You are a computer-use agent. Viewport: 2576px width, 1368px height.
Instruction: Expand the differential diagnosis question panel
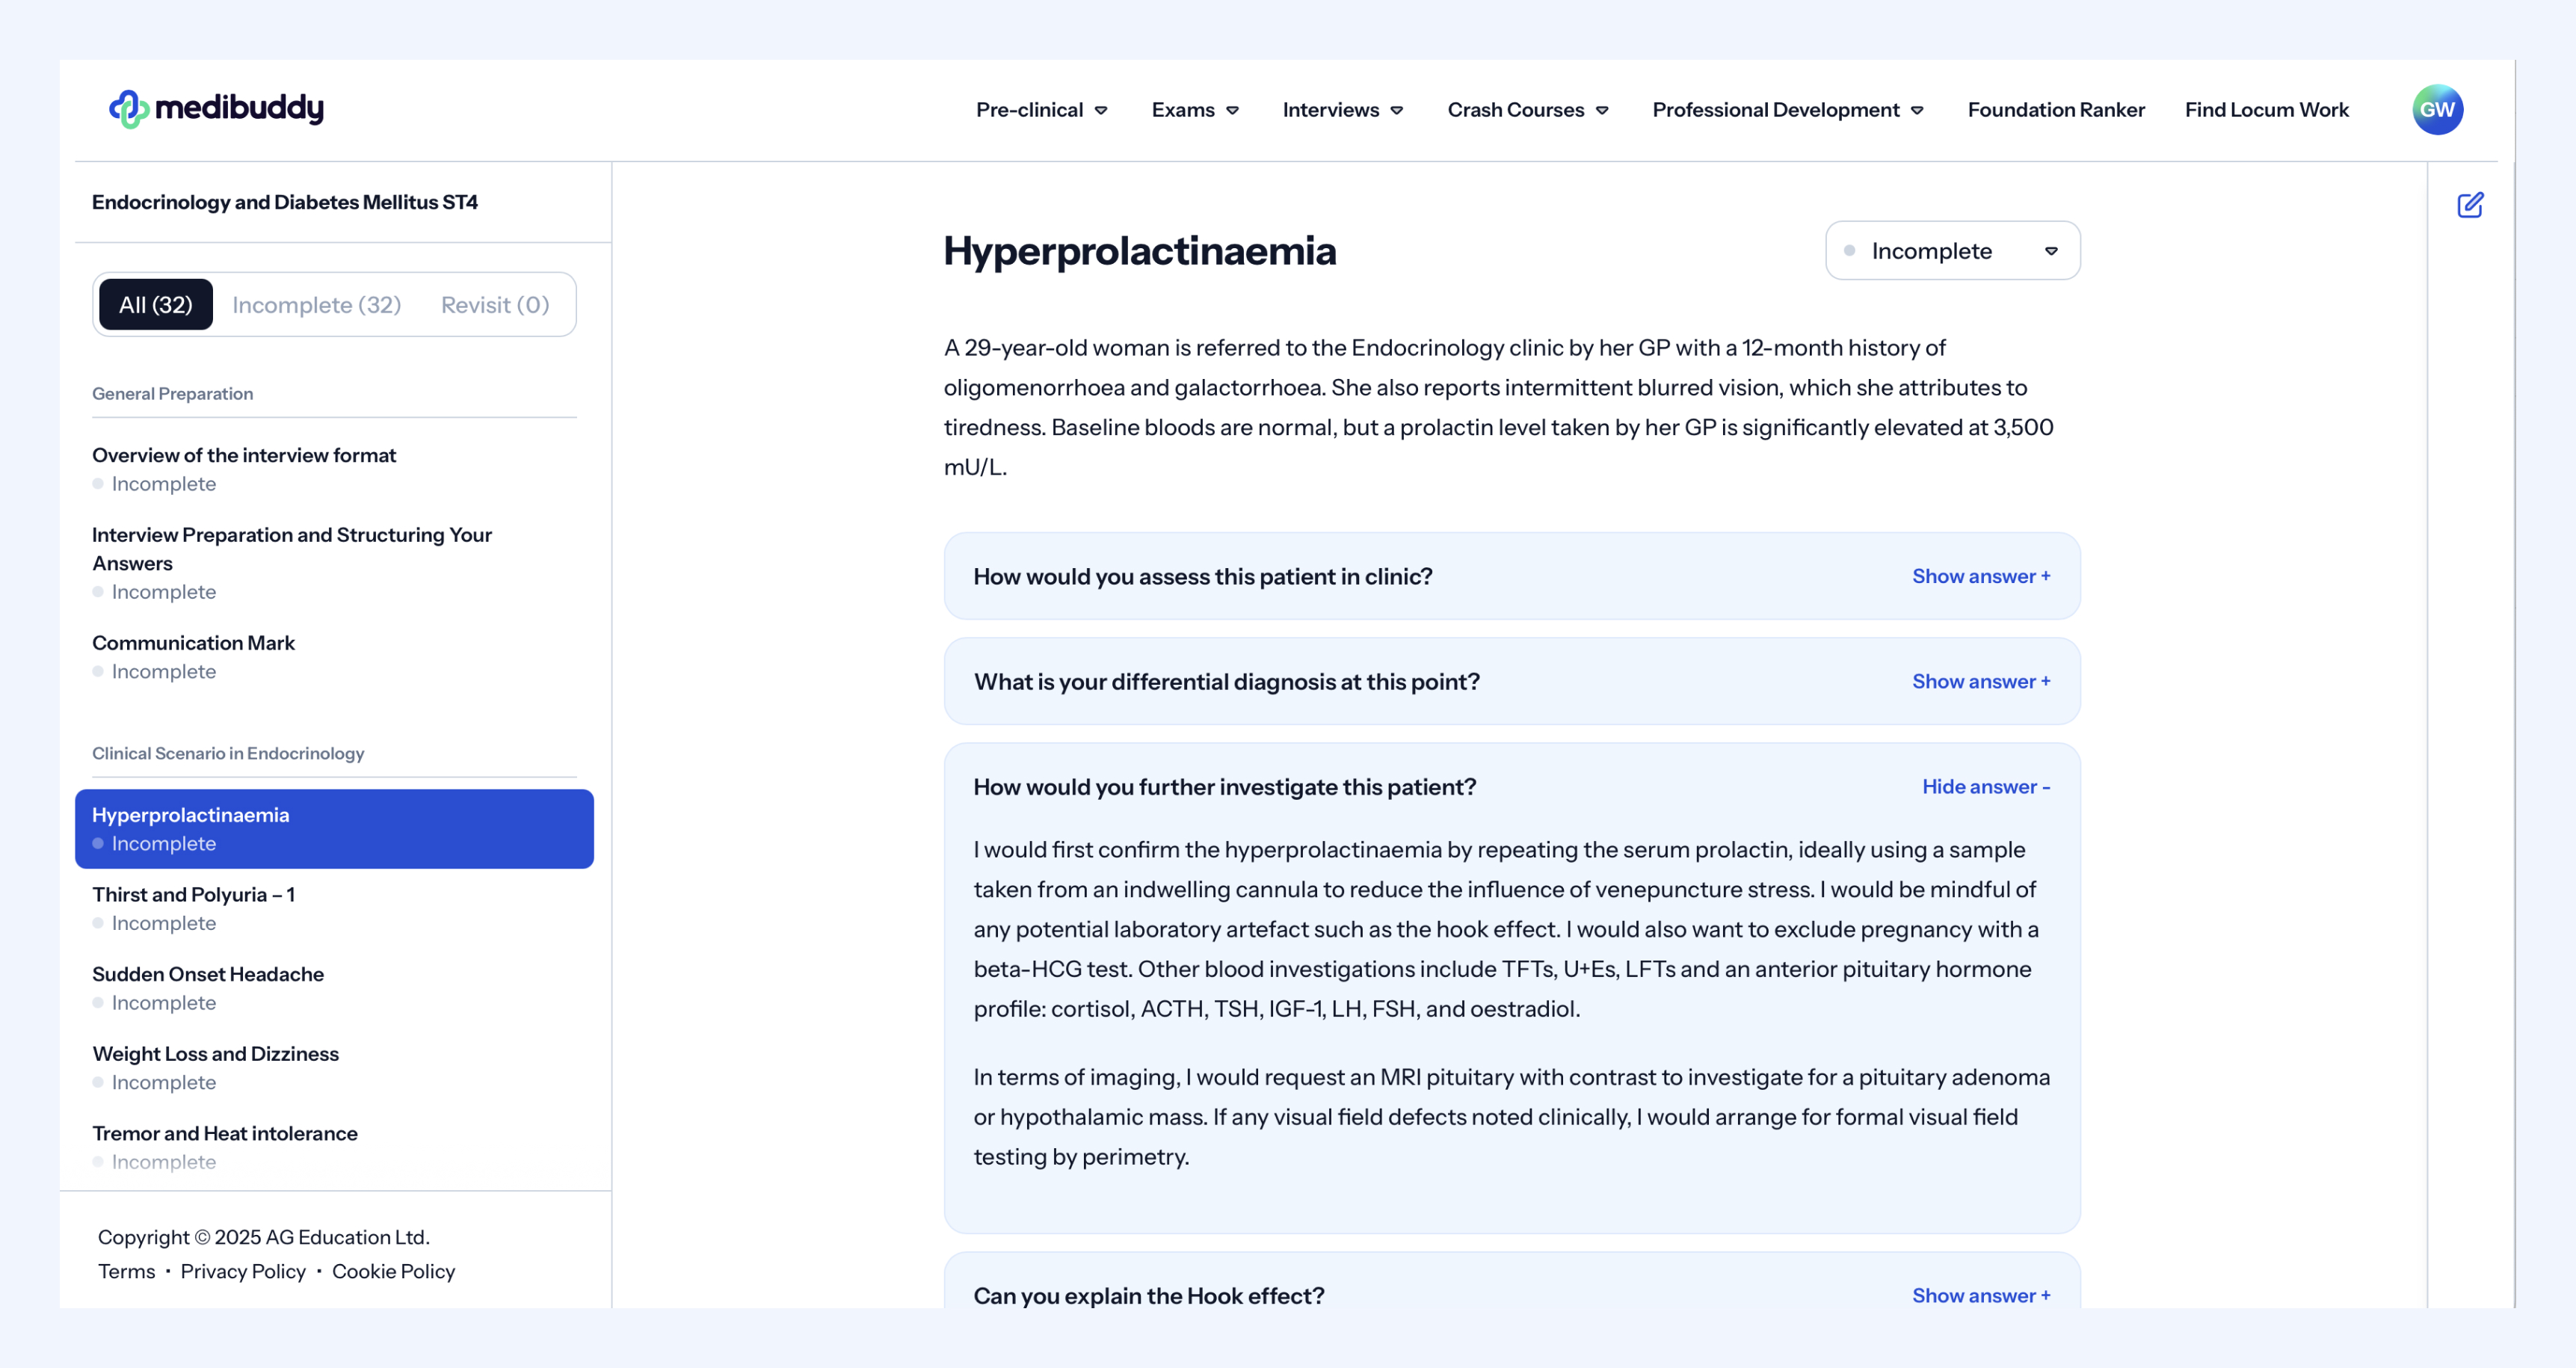click(1226, 681)
